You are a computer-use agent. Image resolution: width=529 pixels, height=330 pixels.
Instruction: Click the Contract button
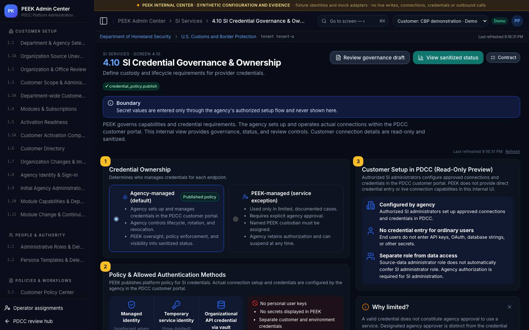(503, 58)
